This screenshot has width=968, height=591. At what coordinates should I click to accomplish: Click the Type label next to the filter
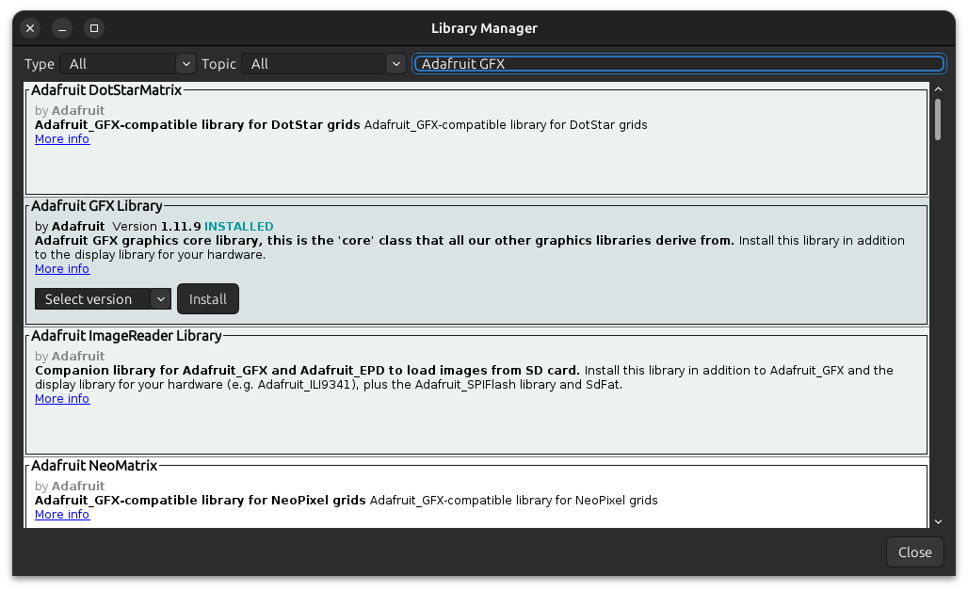(x=40, y=64)
